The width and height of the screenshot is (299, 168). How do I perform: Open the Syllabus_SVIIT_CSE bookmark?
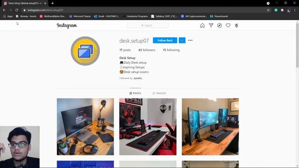164,16
